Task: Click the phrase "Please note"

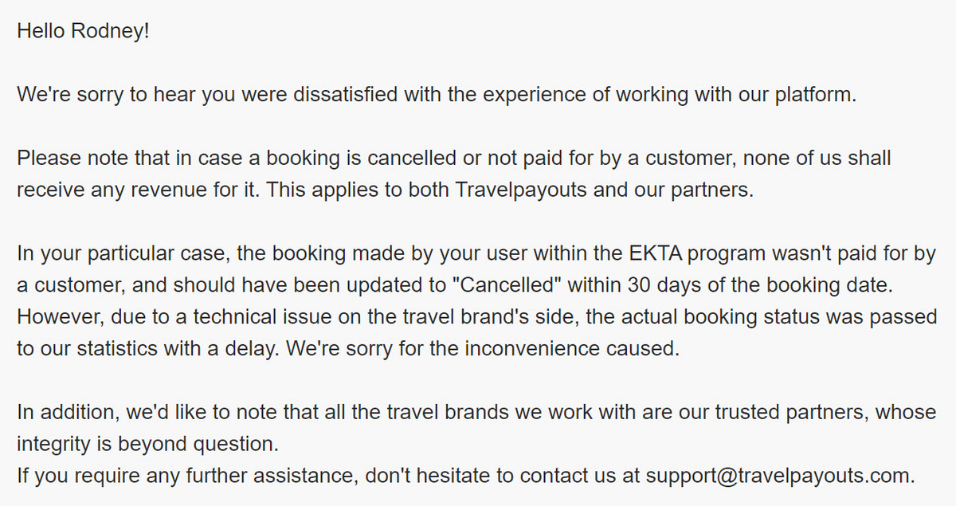Action: 66,158
